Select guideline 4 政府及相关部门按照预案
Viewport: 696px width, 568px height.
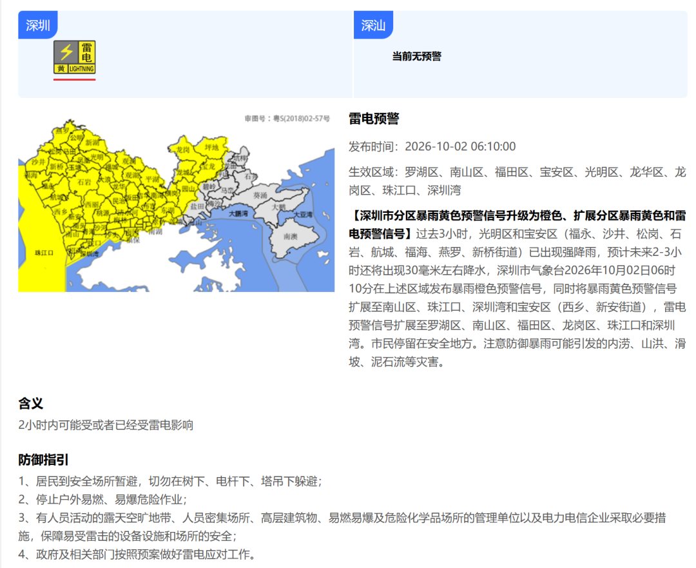pyautogui.click(x=137, y=554)
